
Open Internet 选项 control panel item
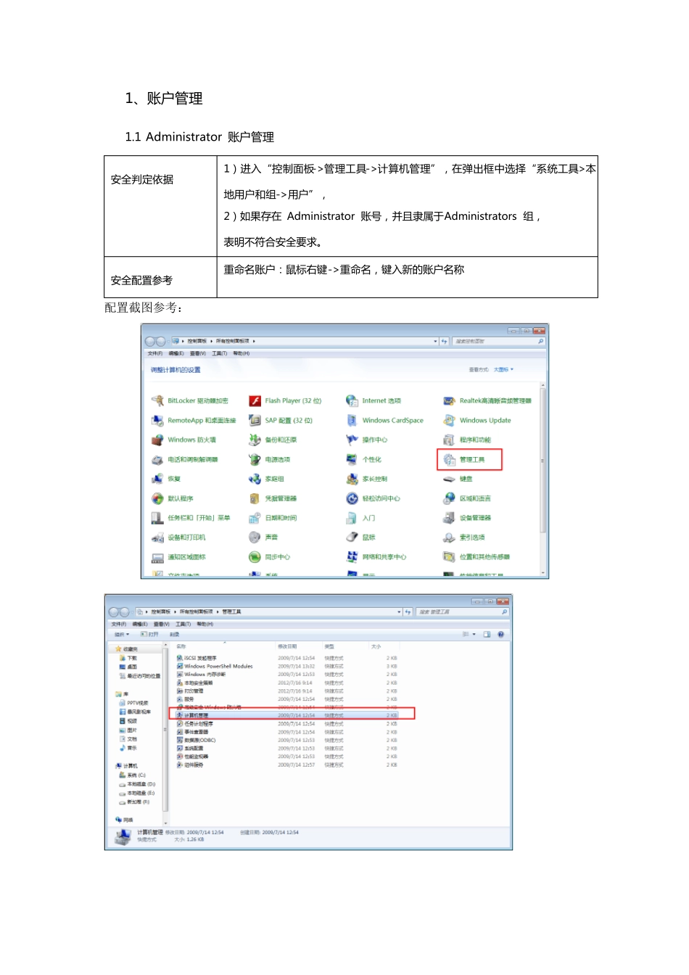[374, 400]
